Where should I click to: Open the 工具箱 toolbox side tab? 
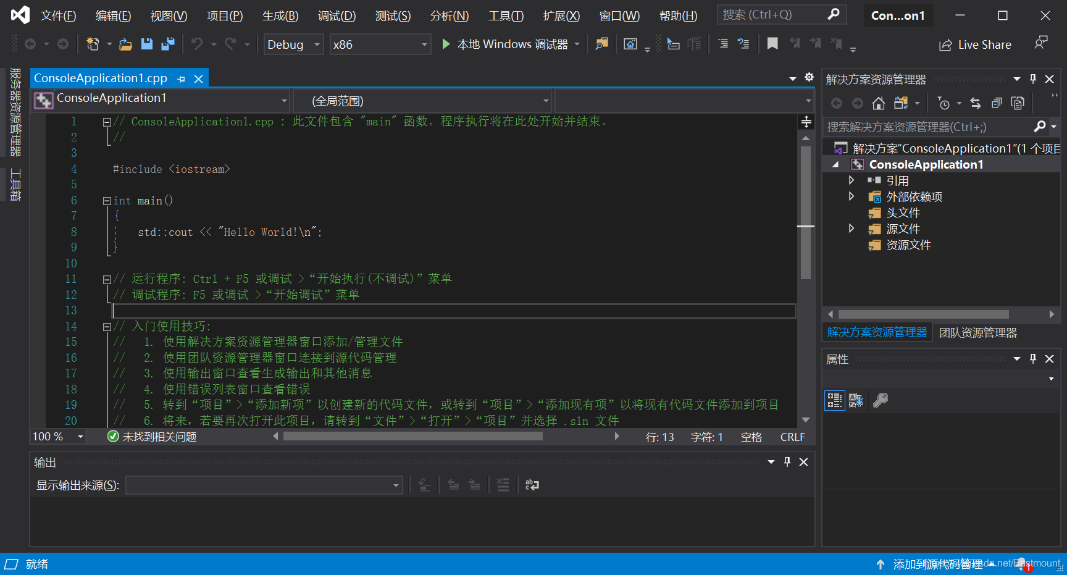15,185
